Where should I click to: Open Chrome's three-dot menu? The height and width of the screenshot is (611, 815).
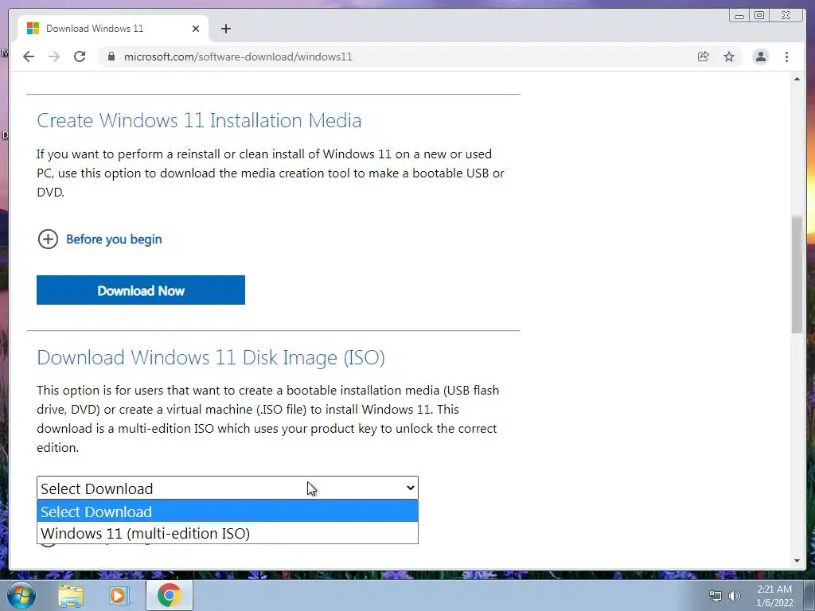point(786,56)
